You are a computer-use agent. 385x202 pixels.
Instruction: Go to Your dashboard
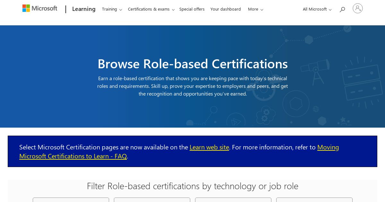pyautogui.click(x=226, y=9)
